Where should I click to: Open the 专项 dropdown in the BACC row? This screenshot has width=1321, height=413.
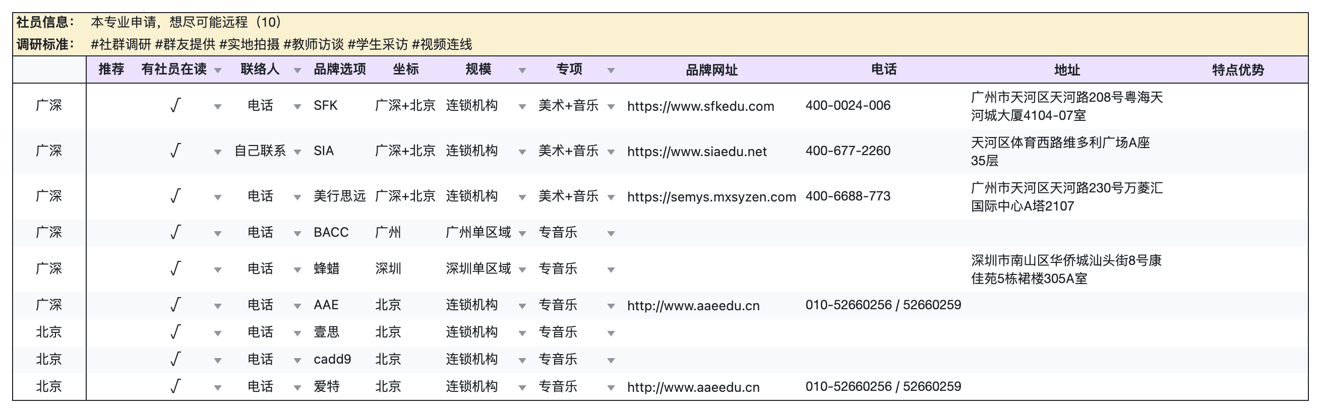click(611, 233)
